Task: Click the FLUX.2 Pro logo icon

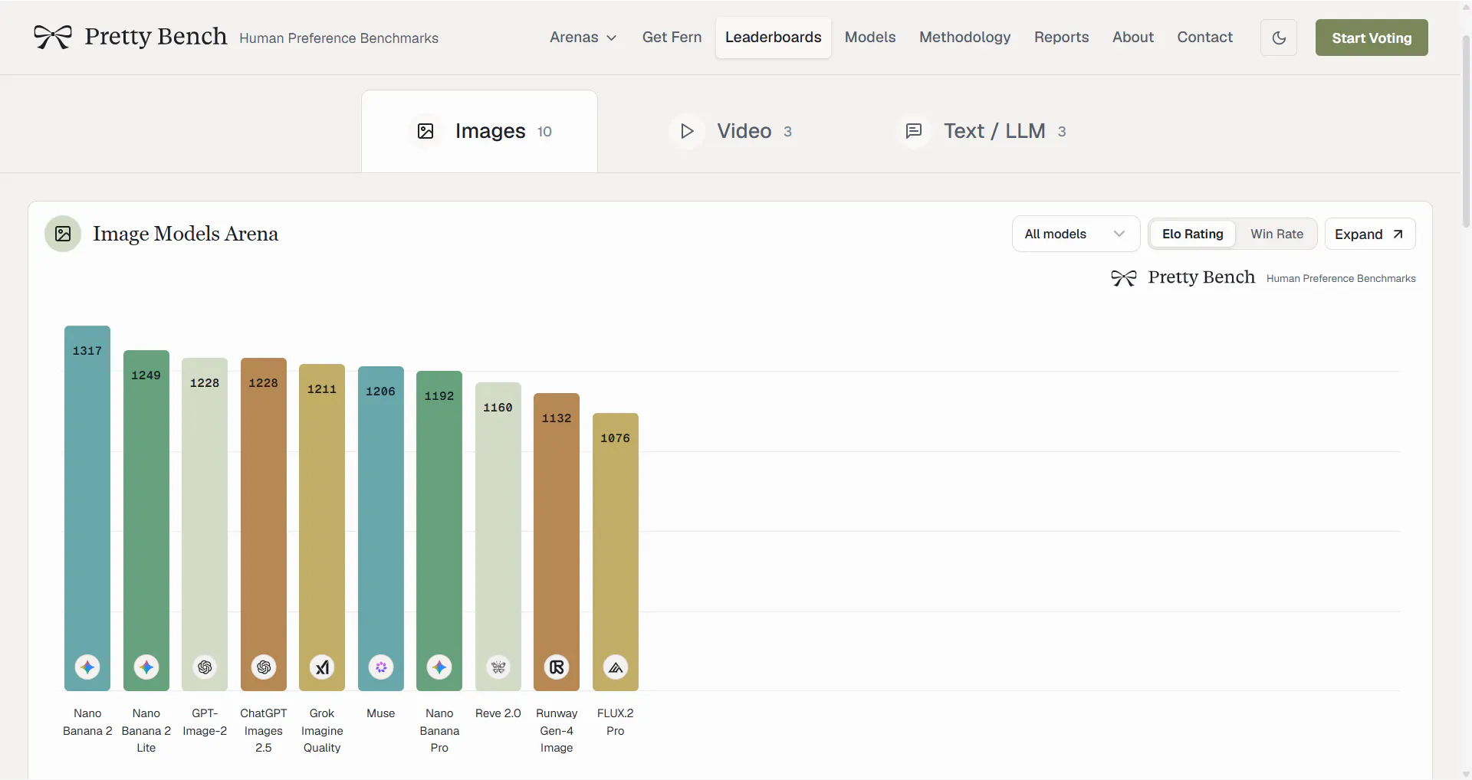Action: [x=616, y=667]
